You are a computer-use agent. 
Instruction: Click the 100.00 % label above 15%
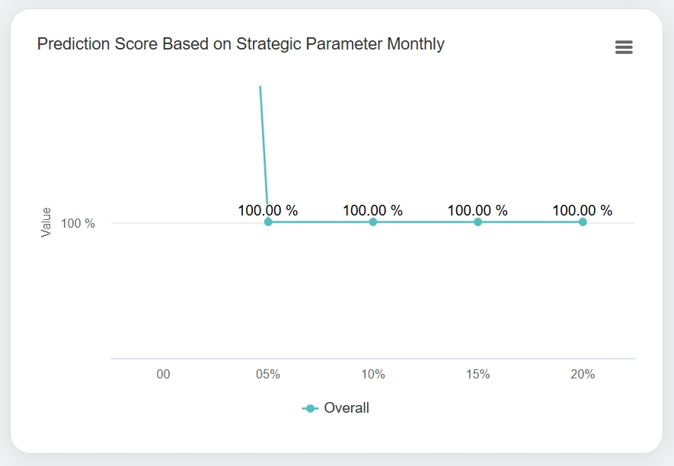(478, 210)
